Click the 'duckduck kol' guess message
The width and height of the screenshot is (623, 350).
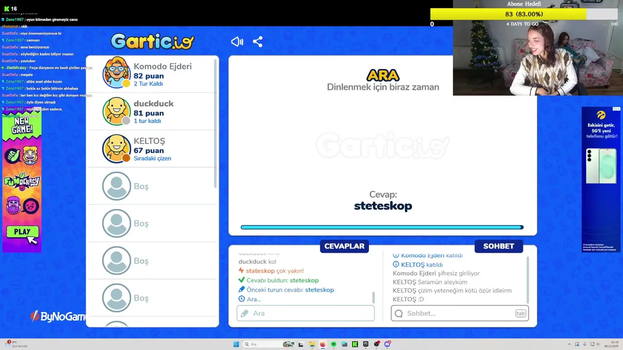(x=257, y=262)
